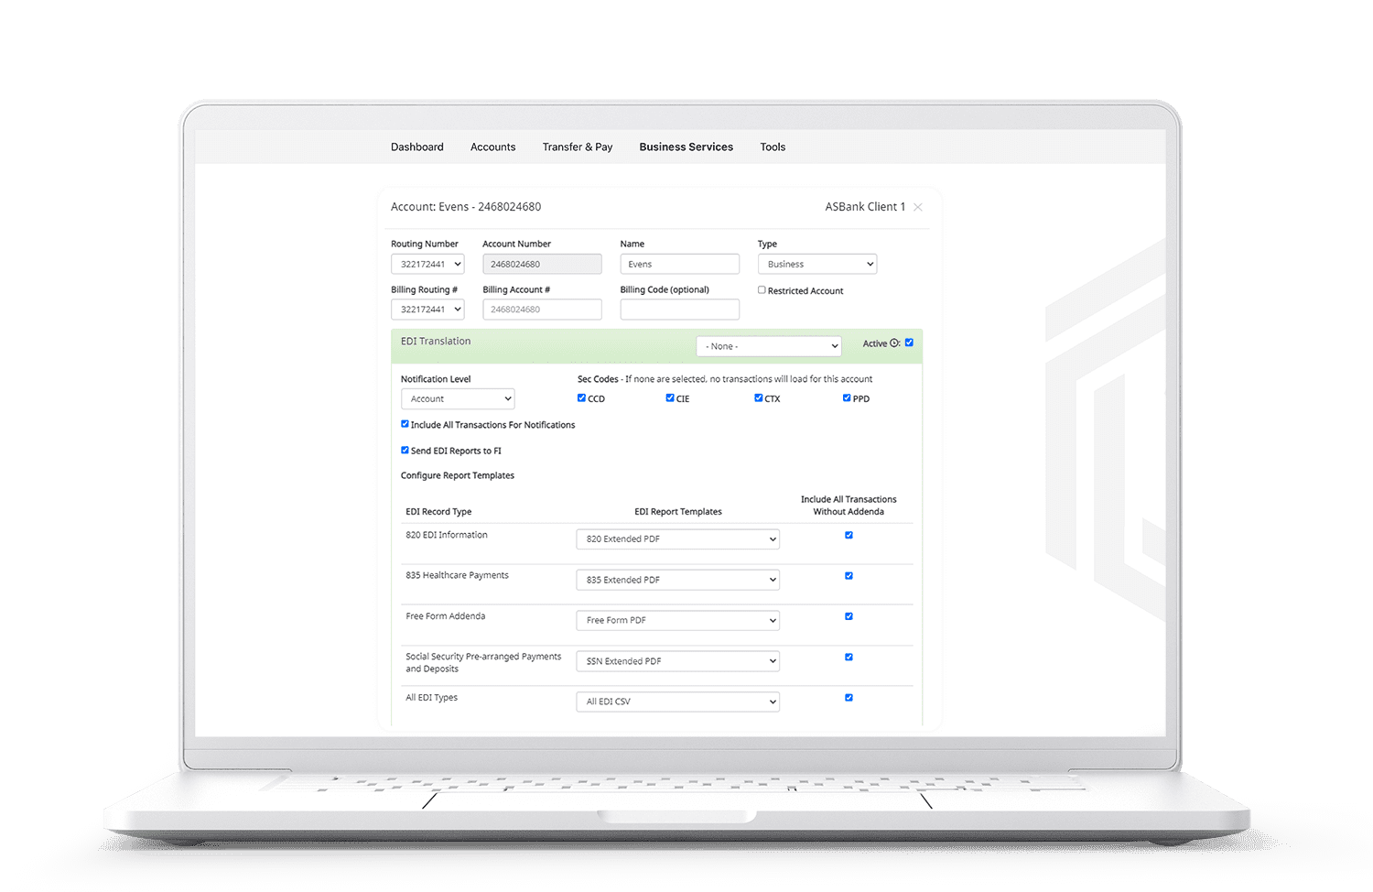Click the Billing Code (optional) field
The image size is (1373, 892).
click(x=679, y=310)
